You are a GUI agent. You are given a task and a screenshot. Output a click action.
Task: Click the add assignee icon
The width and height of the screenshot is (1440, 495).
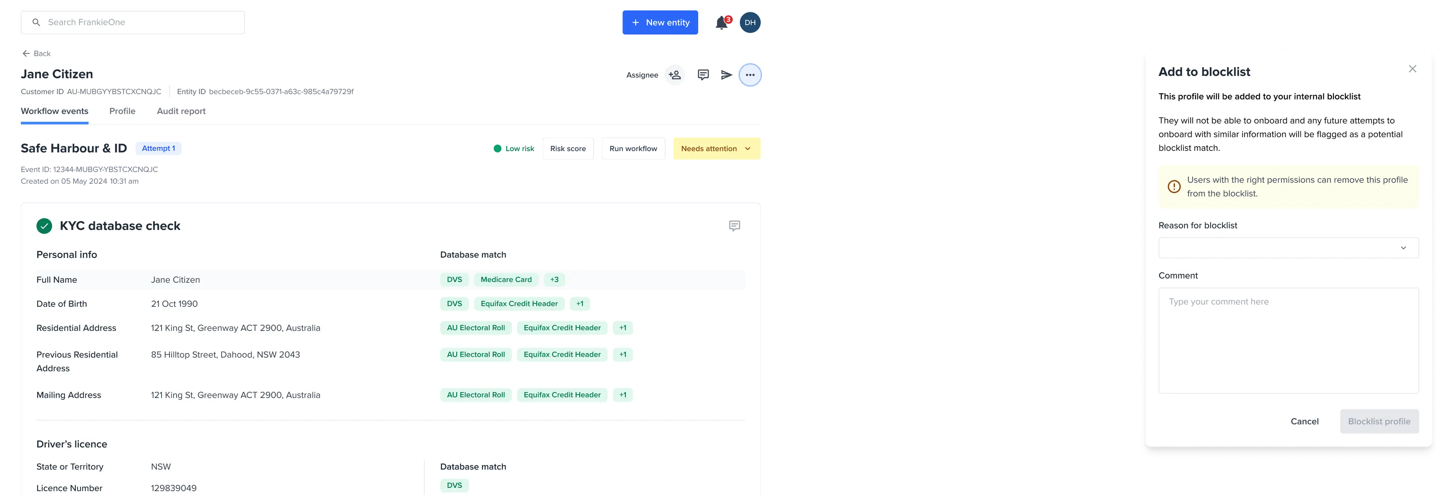tap(675, 75)
